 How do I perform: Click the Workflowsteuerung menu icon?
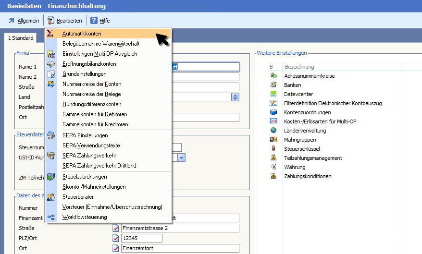coord(51,217)
